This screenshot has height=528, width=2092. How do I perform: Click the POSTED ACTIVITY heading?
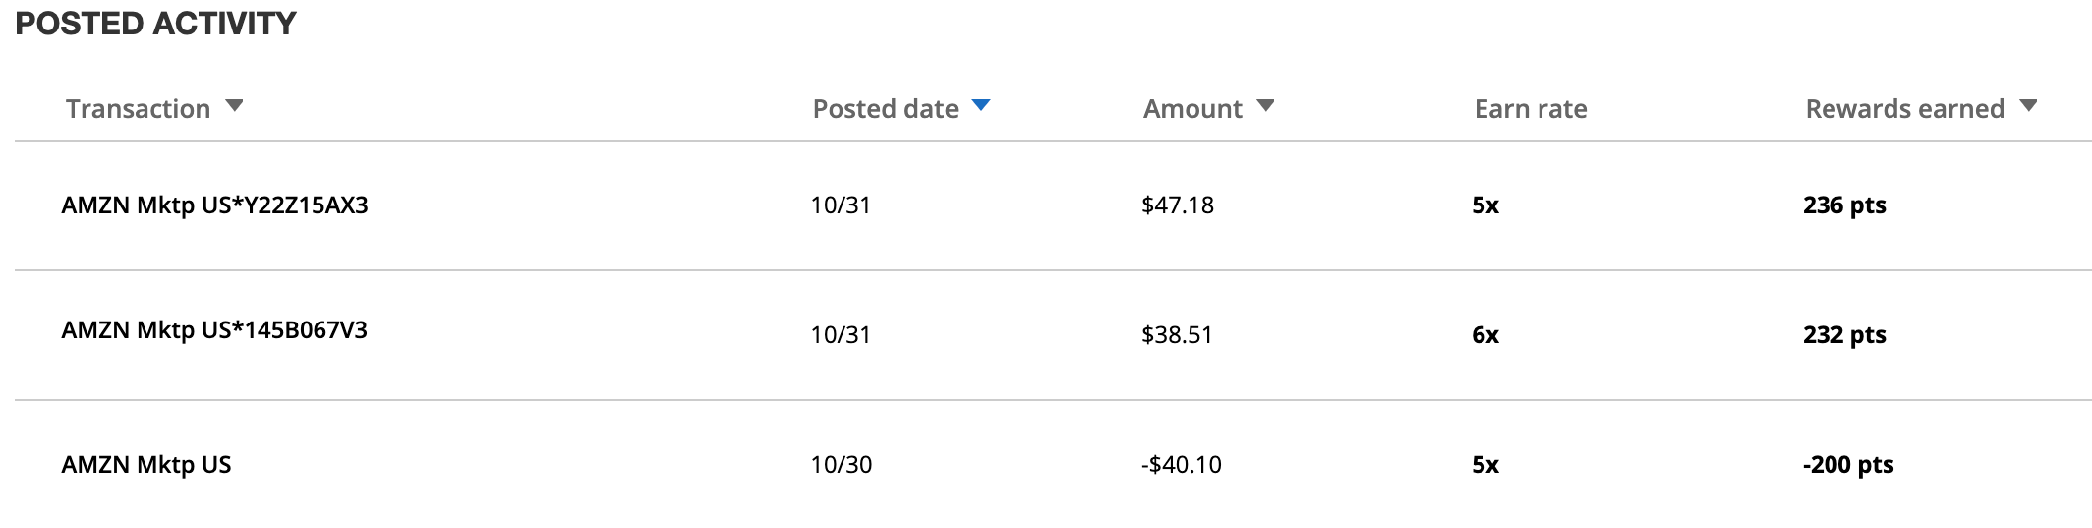[156, 24]
